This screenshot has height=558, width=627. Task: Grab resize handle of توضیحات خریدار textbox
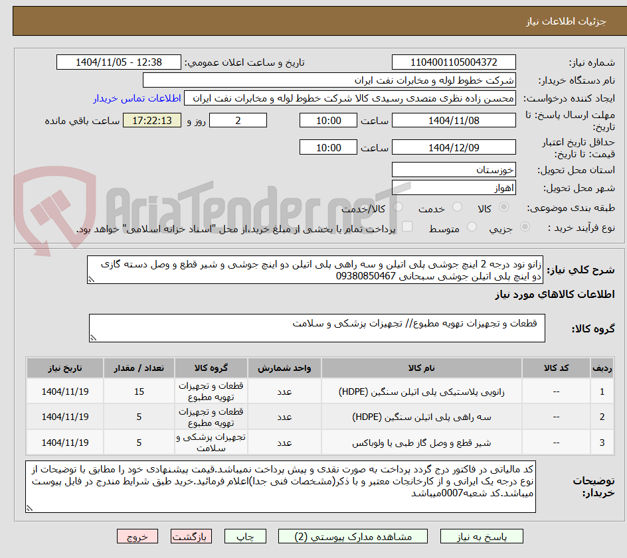29,508
